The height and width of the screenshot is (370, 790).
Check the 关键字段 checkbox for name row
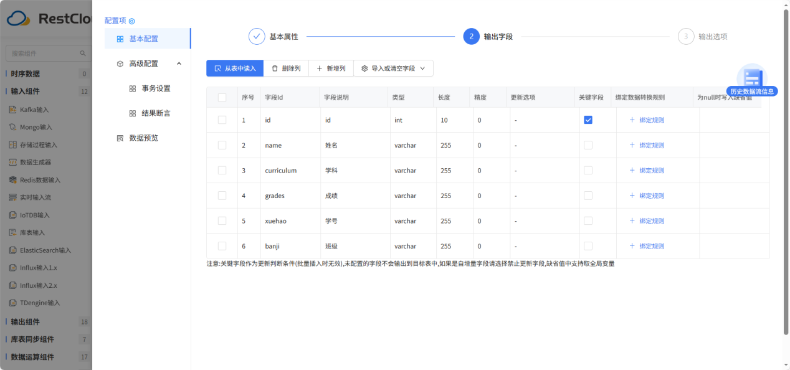pos(588,145)
